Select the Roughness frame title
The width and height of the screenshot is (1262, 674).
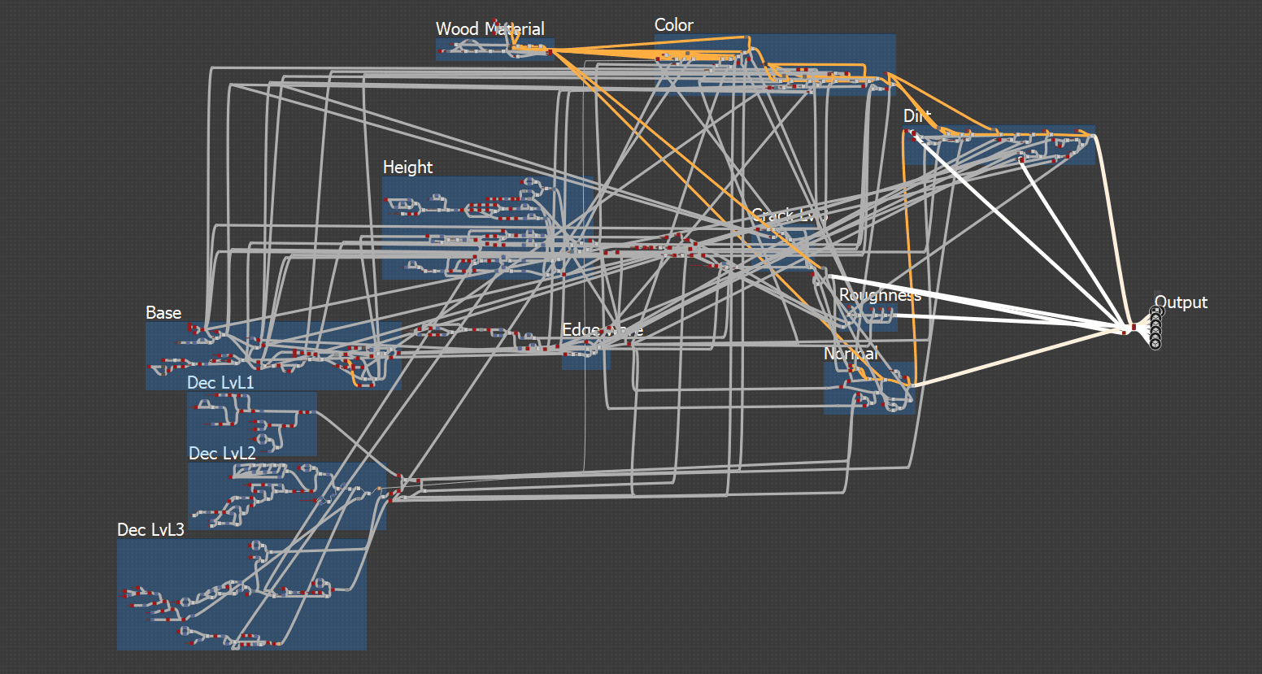pos(880,295)
